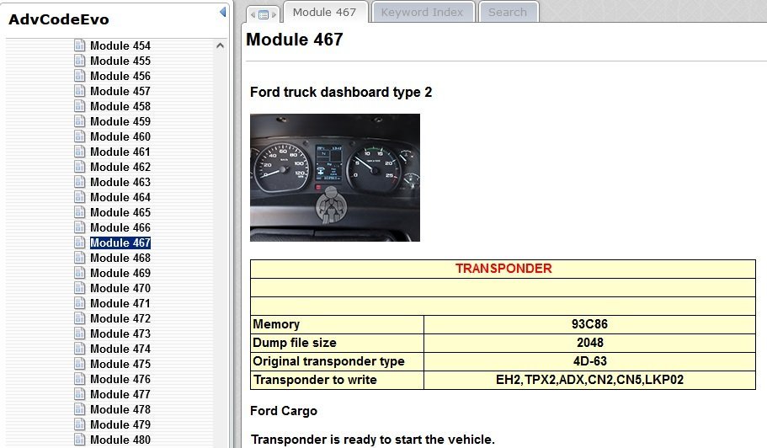Image resolution: width=767 pixels, height=448 pixels.
Task: Click the page icon beside Module 465
Action: point(80,212)
